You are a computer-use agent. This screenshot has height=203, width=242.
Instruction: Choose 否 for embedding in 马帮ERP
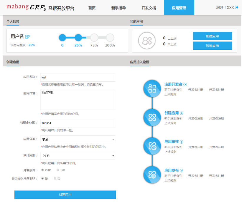(x=55, y=178)
